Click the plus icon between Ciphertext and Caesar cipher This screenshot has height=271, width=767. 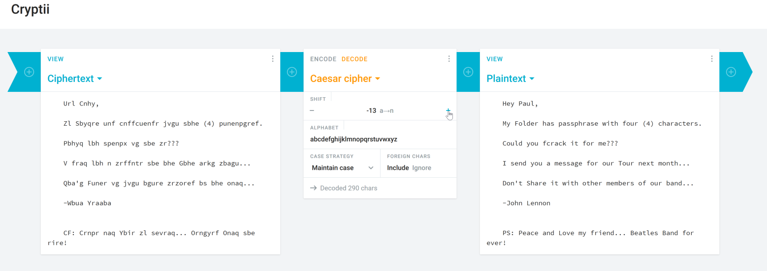[x=292, y=72]
